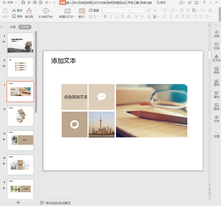Add a new slide with plus button
The height and width of the screenshot is (206, 221).
coord(18,203)
